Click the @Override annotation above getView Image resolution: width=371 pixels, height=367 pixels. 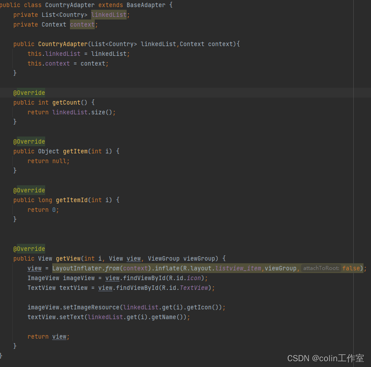click(29, 249)
